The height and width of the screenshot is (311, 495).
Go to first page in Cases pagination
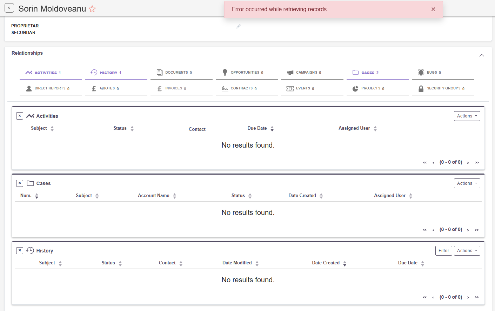point(424,230)
